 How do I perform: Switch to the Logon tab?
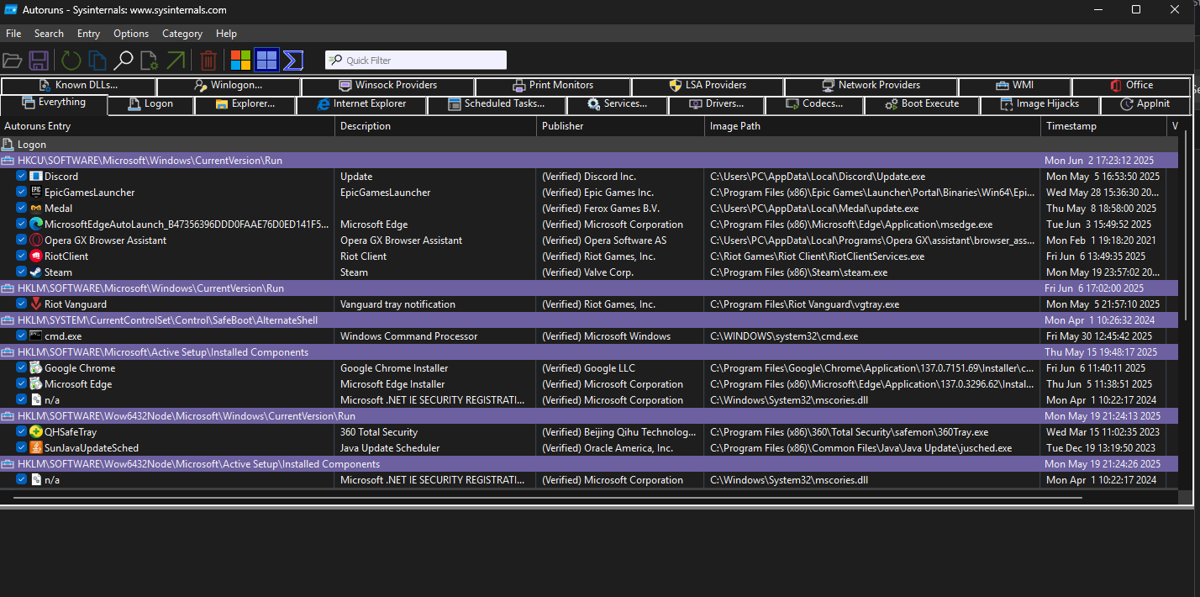point(151,104)
